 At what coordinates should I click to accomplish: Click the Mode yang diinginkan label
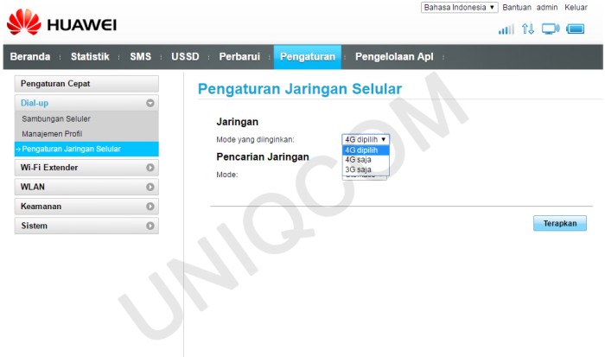(x=255, y=140)
